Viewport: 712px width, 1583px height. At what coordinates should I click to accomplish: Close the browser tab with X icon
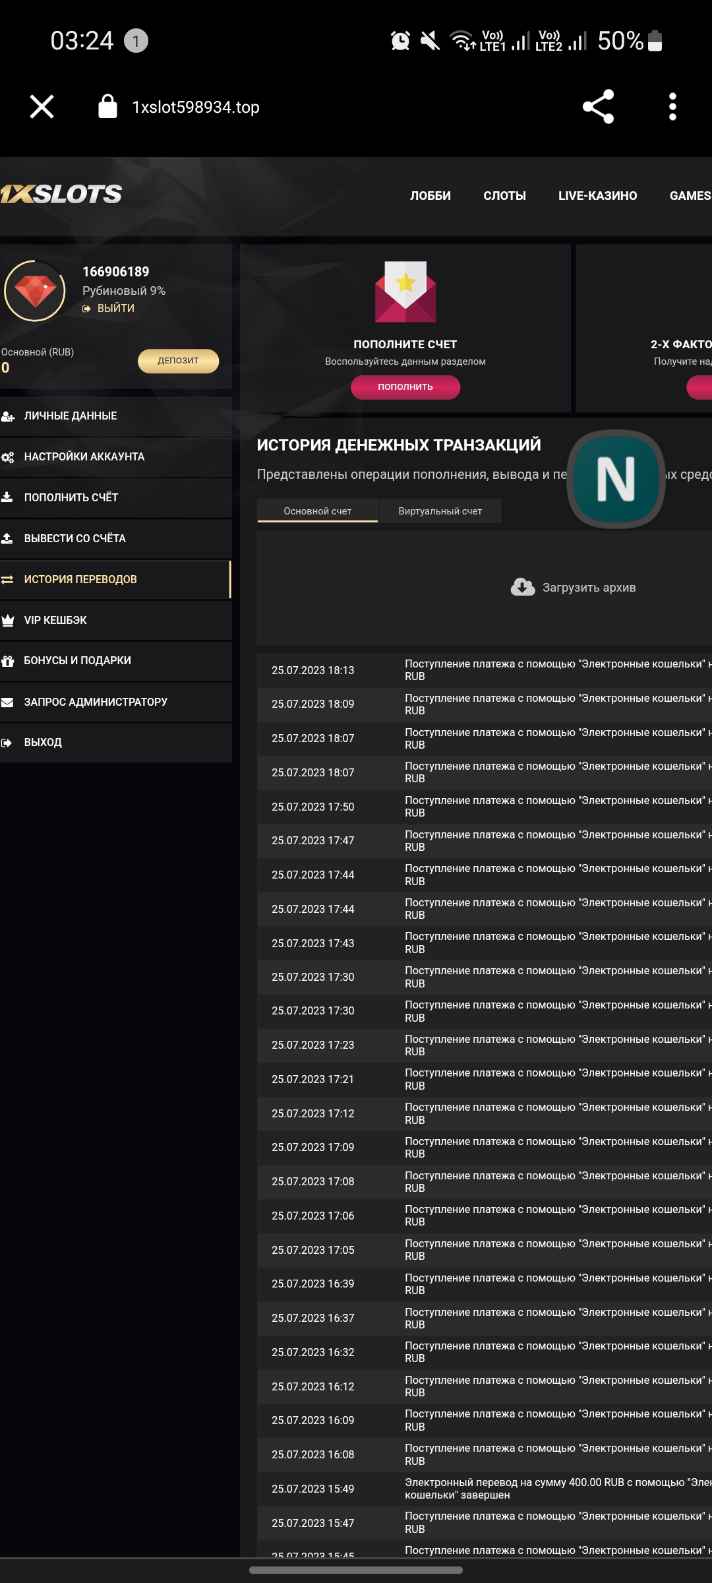[x=42, y=107]
